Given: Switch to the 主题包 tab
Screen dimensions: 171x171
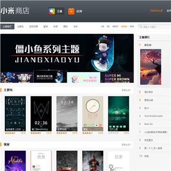Looking at the screenshot, I should coord(20,27).
